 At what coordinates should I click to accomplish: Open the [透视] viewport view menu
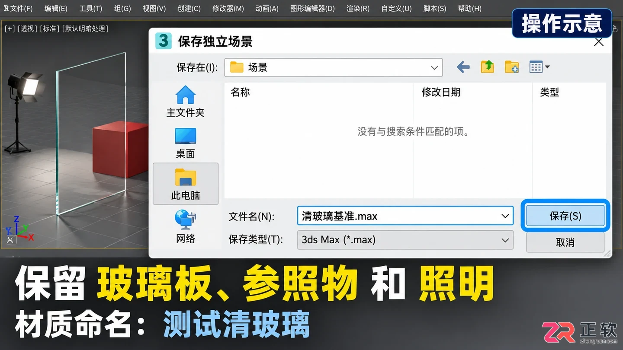(x=28, y=29)
